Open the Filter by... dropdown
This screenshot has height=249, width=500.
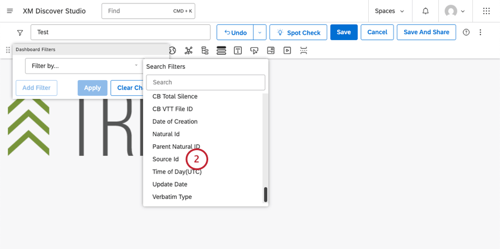tap(85, 66)
